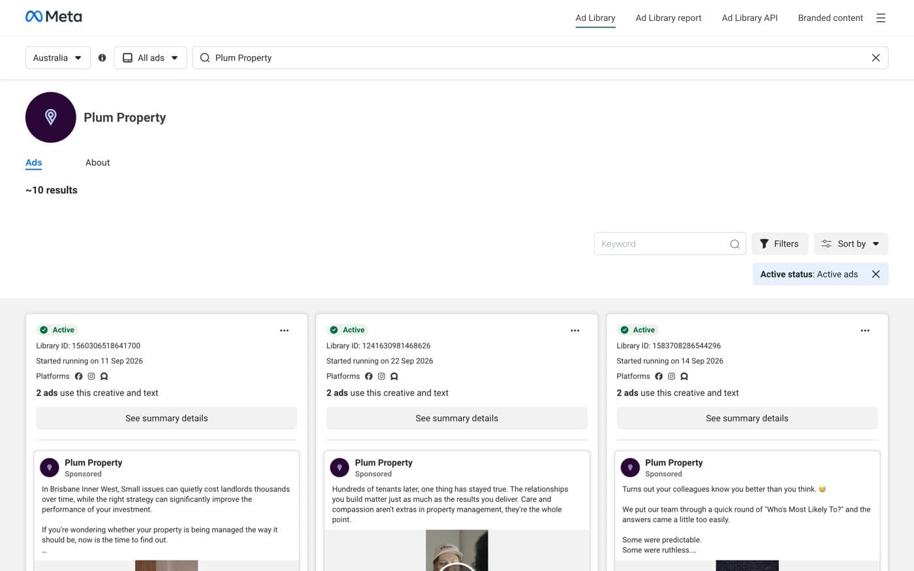
Task: Click 'Started running on 11 Sep 2026'
Action: point(89,361)
